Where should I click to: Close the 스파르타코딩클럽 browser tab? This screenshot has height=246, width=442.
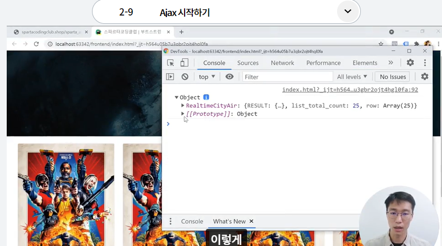point(169,32)
